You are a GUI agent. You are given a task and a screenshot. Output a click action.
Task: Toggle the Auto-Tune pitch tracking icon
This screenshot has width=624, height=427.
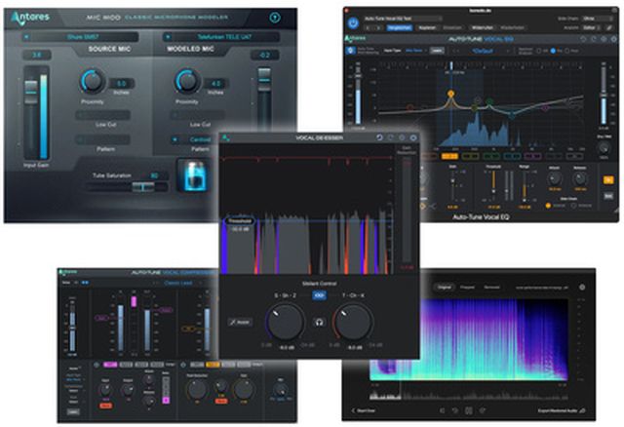[x=350, y=51]
